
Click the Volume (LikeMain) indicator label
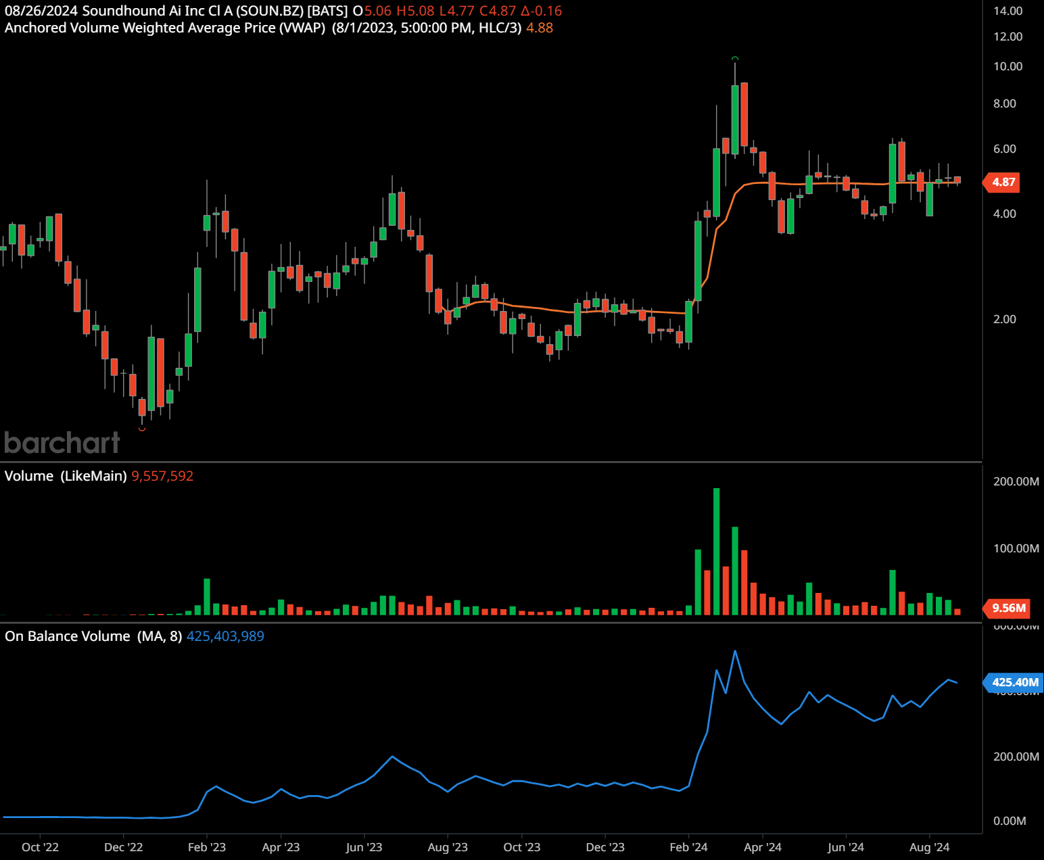point(66,476)
